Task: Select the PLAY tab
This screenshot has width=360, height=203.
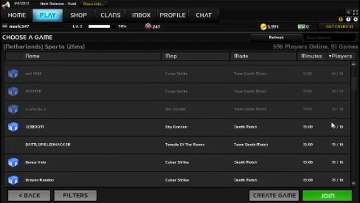Action: (47, 15)
